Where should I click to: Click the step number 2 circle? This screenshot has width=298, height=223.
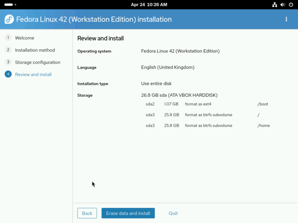[8, 50]
